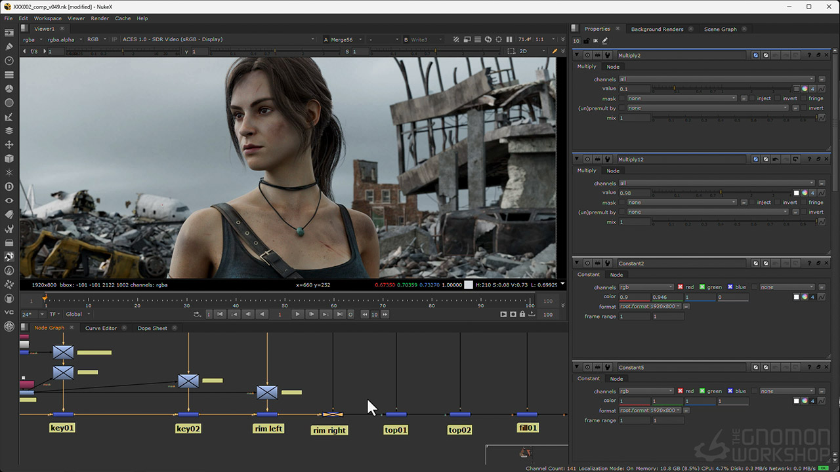Image resolution: width=840 pixels, height=472 pixels.
Task: Enable the fringe checkbox in Multiply2
Action: coord(803,98)
